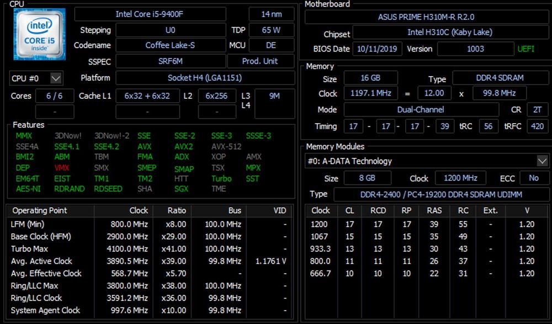Image resolution: width=552 pixels, height=324 pixels.
Task: Select the Ring/LLC Max row
Action: click(149, 285)
